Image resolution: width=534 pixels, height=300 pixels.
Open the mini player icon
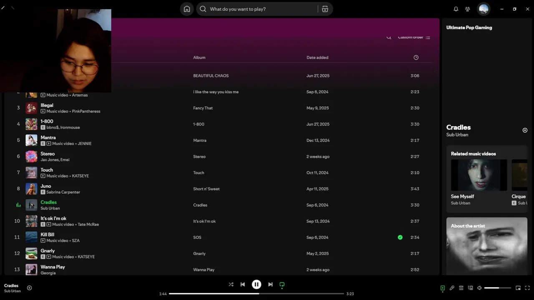(518, 288)
